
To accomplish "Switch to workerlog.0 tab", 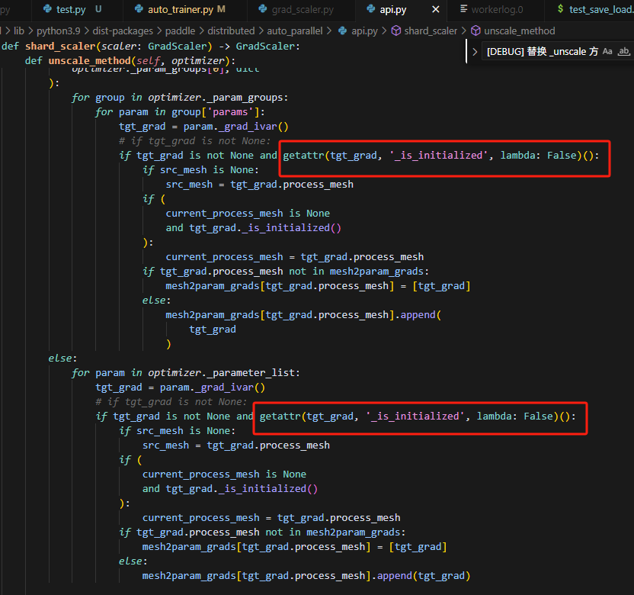I will pyautogui.click(x=497, y=10).
